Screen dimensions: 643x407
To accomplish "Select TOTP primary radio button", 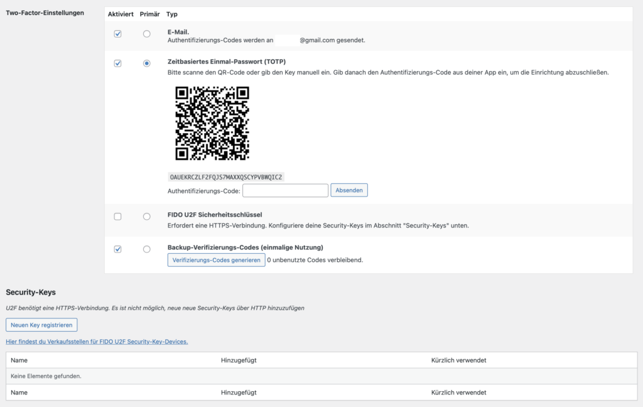I will (146, 63).
